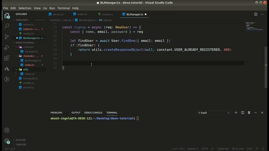Click the unsaved dot on BLManager.ts tab
The image size is (269, 151).
coord(146,14)
